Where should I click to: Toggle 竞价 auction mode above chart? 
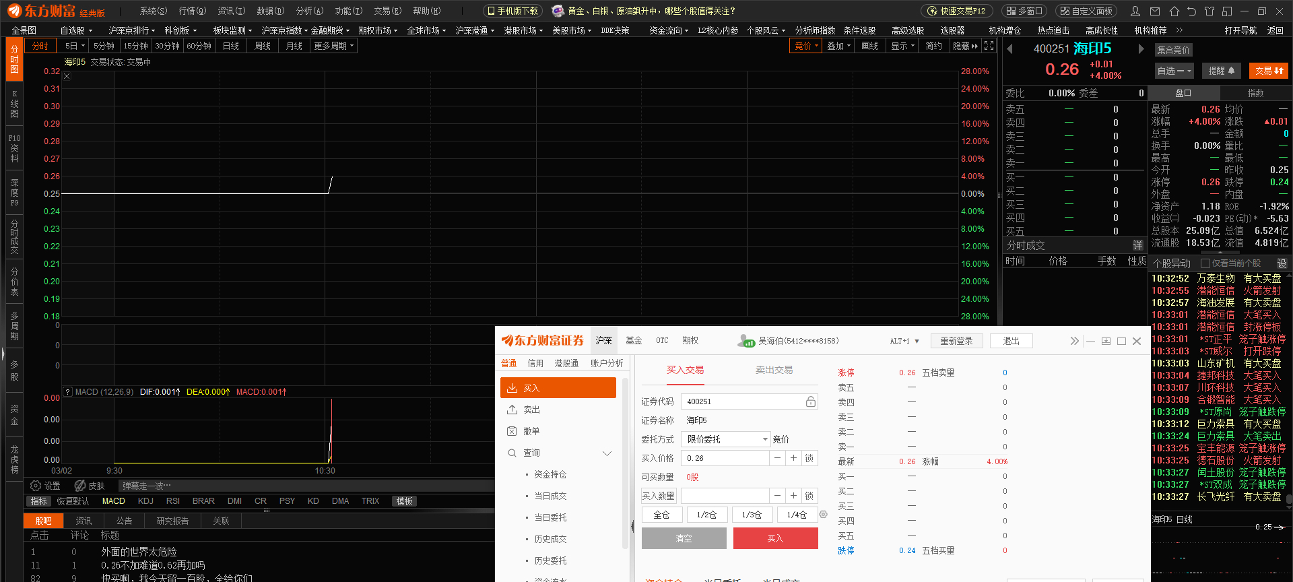click(x=806, y=46)
